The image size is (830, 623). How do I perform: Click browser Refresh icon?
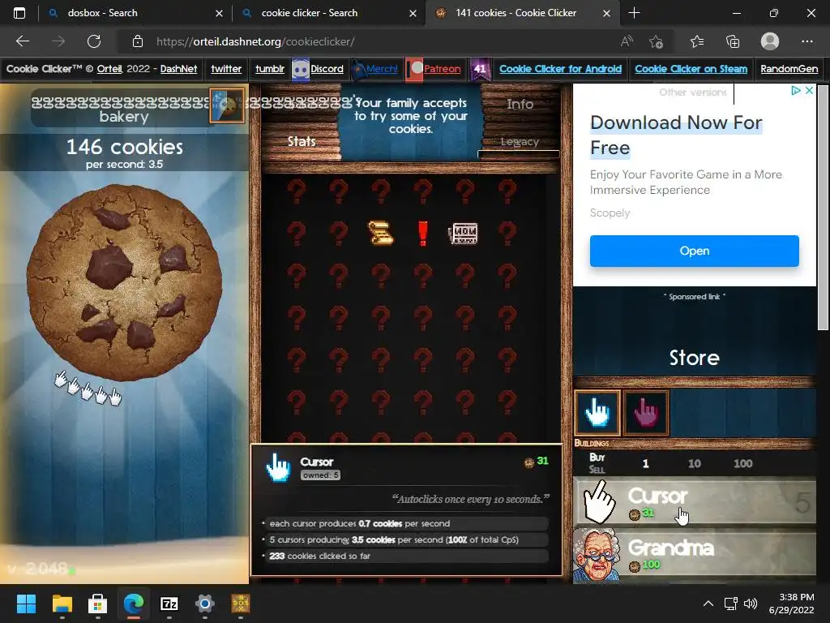94,41
